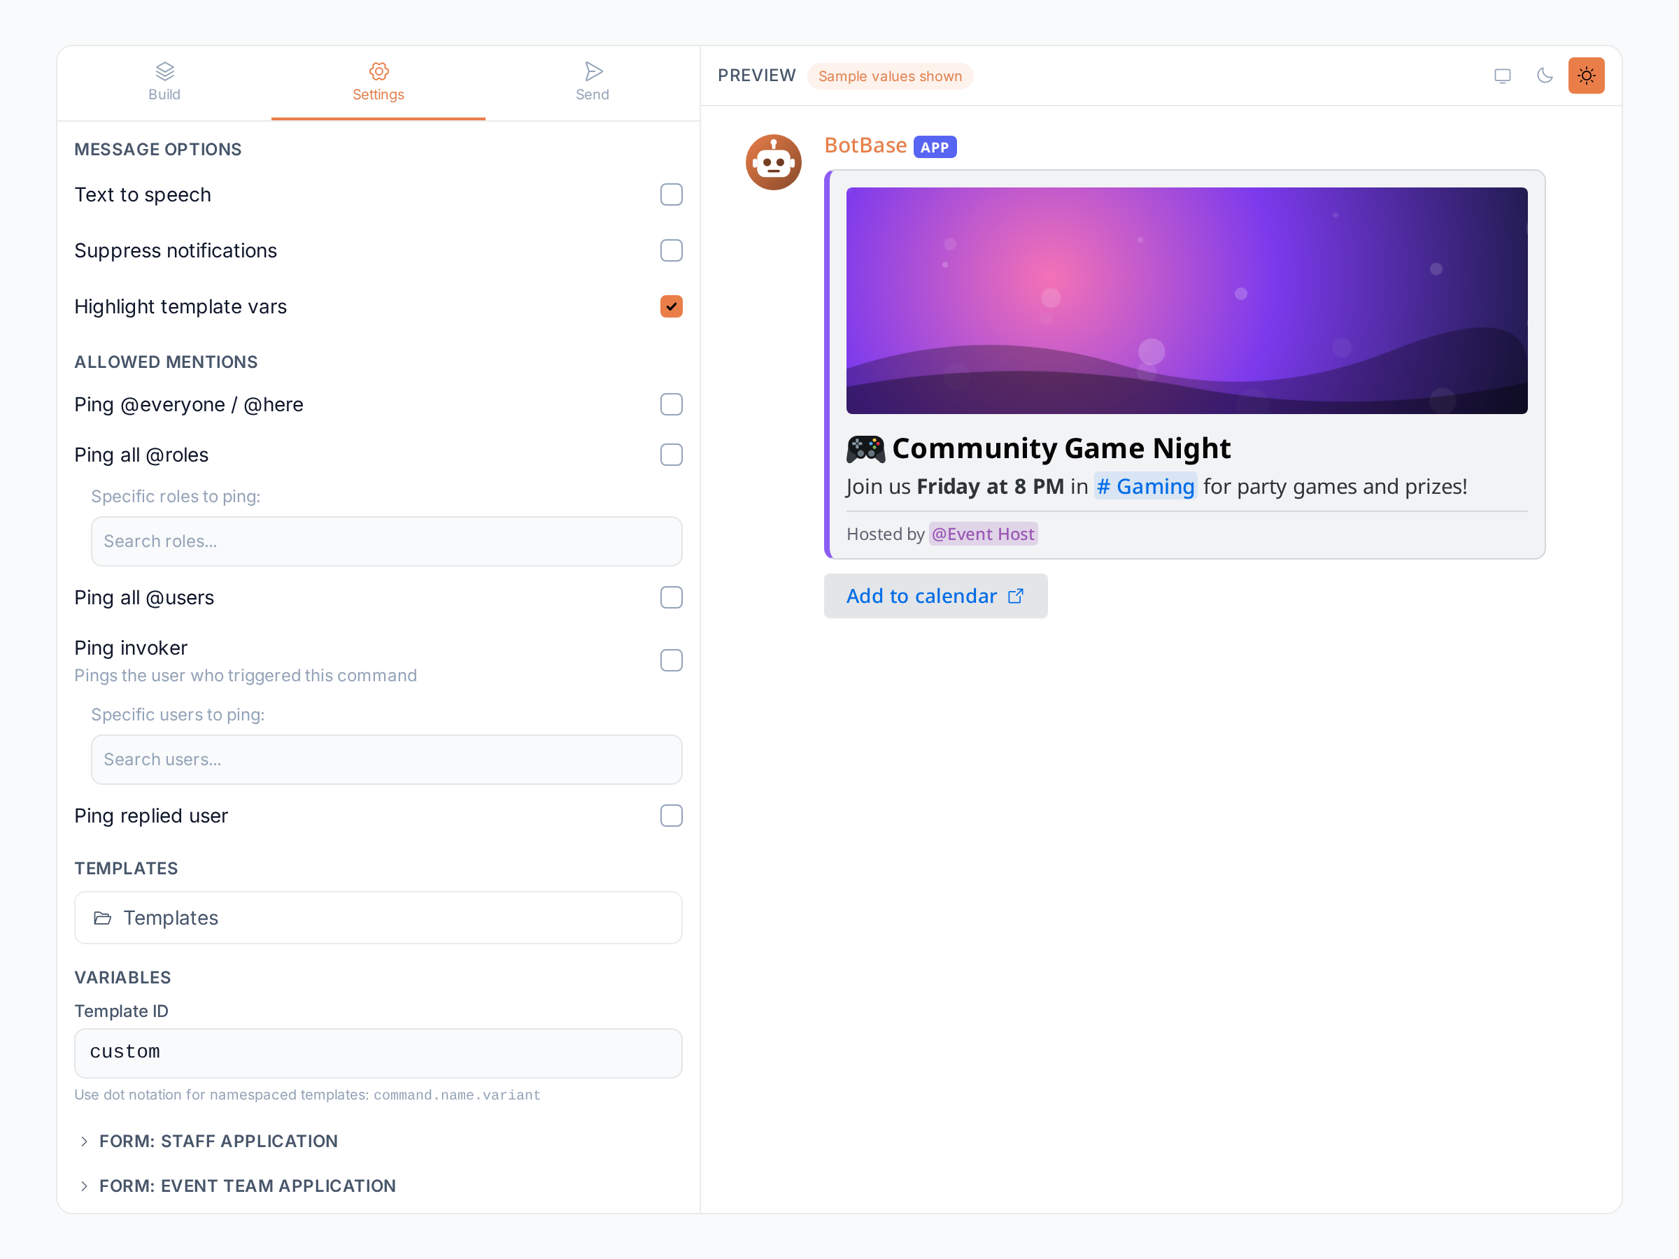Select the desktop monitor preview icon
Screen dimensions: 1679x1259
[1502, 76]
